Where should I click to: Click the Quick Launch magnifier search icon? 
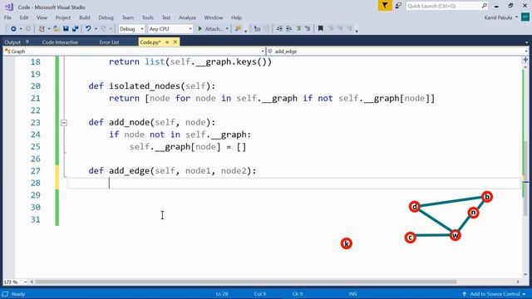coord(484,6)
